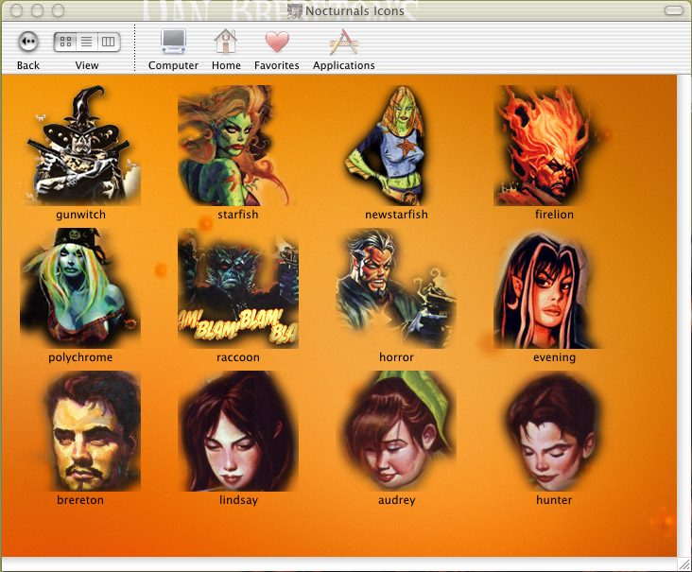Open the polychrome icon

coord(80,288)
